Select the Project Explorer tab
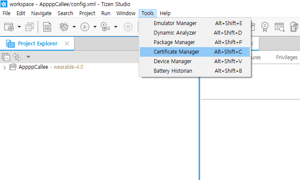Screen dimensions: 300x180 point(37,44)
